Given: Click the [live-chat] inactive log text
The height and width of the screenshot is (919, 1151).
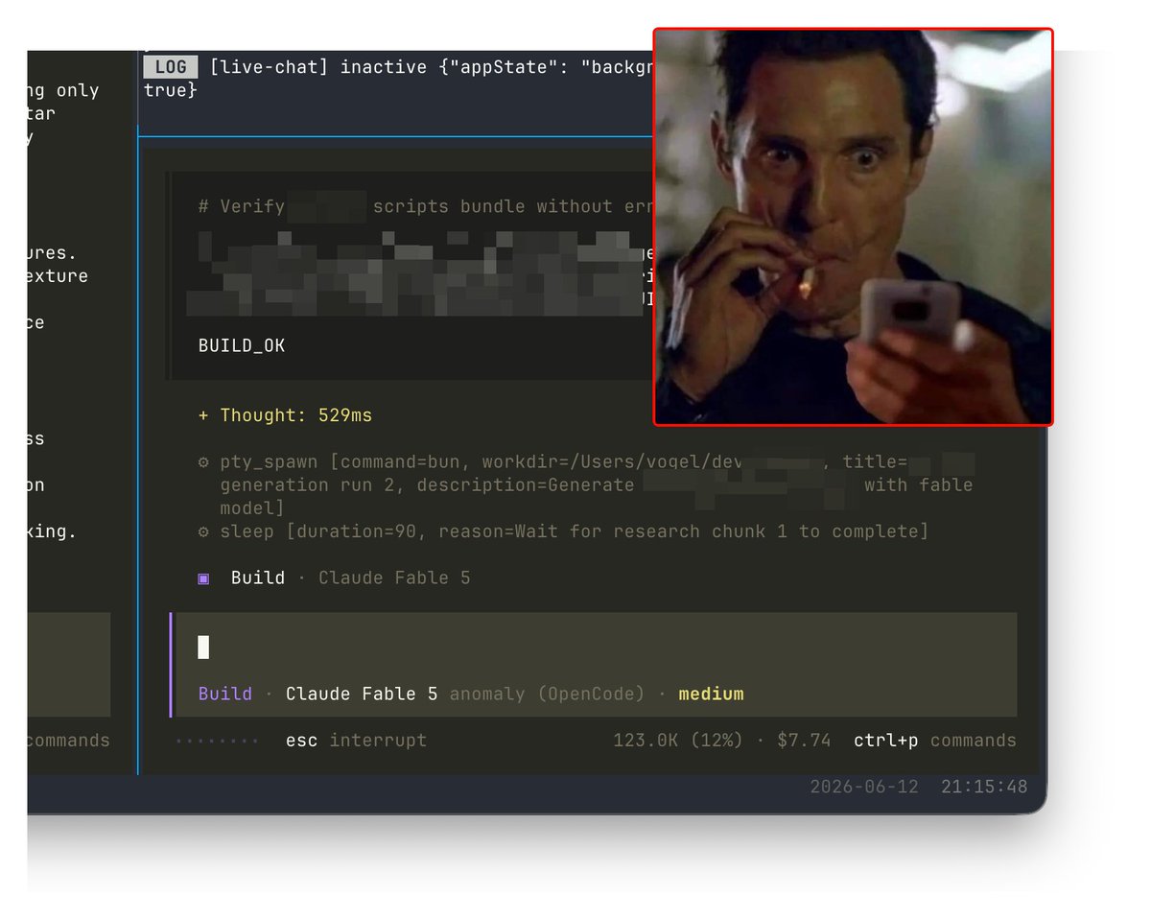Looking at the screenshot, I should (x=430, y=67).
